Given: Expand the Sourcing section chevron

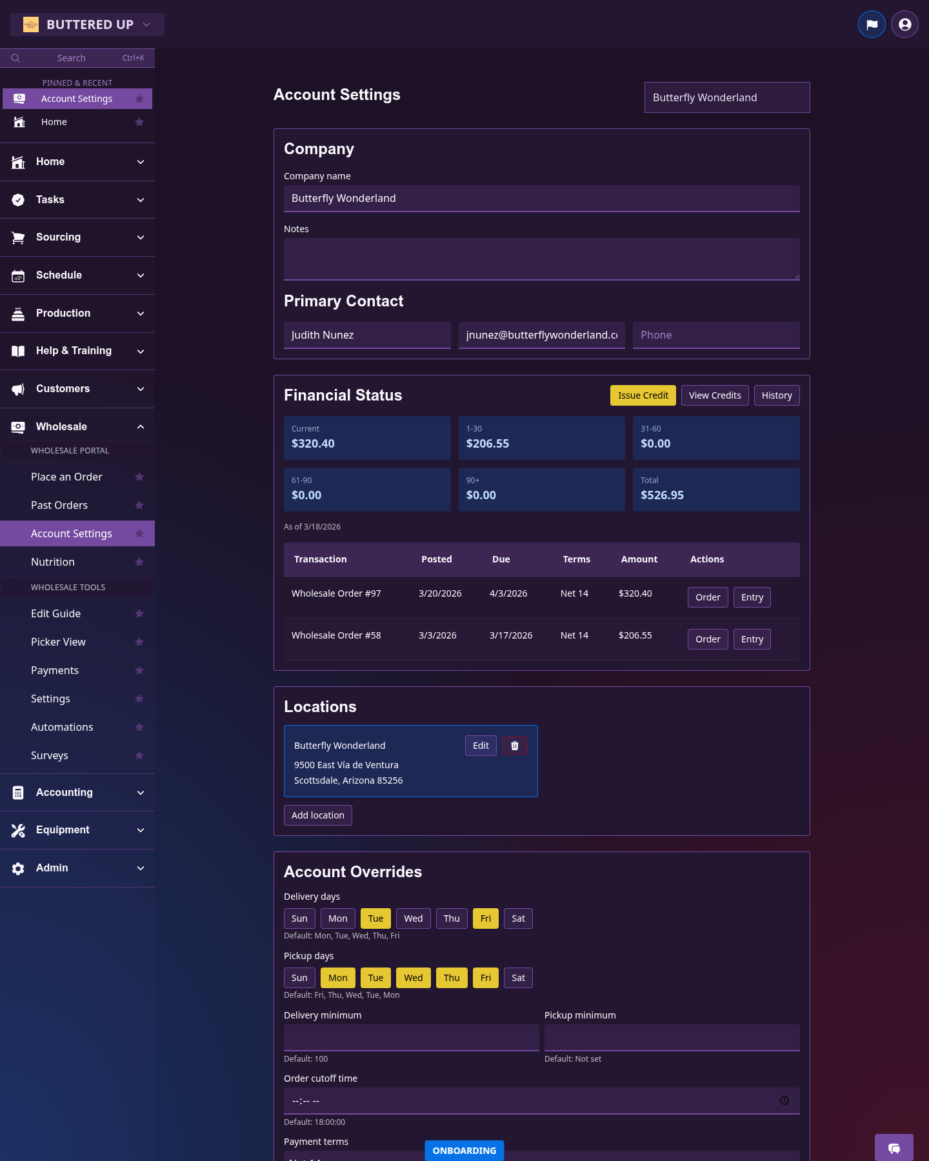Looking at the screenshot, I should (141, 237).
